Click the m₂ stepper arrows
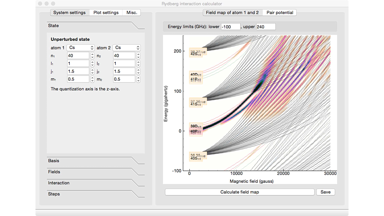The image size is (384, 216). point(138,79)
